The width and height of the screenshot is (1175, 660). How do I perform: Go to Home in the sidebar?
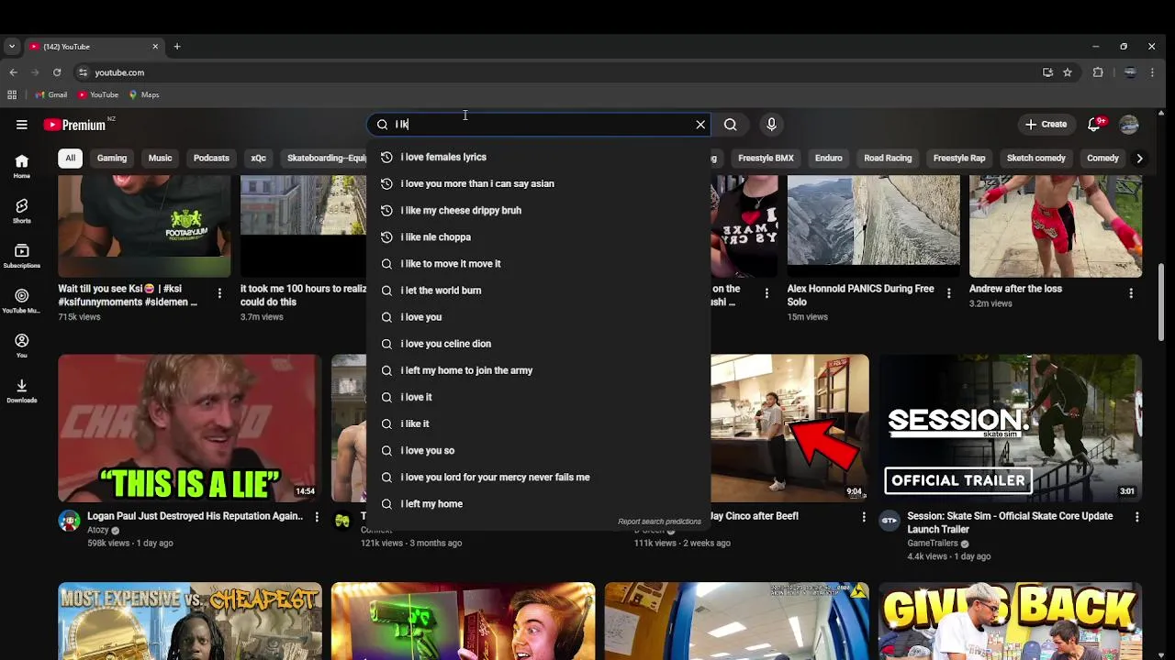[x=21, y=166]
